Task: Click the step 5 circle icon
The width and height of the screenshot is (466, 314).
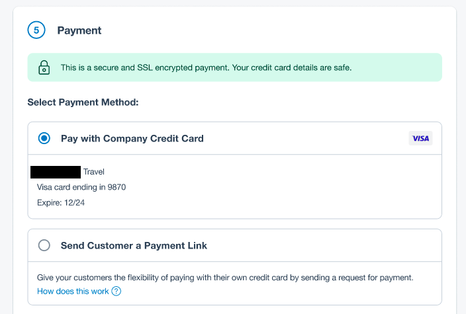Action: (x=36, y=30)
